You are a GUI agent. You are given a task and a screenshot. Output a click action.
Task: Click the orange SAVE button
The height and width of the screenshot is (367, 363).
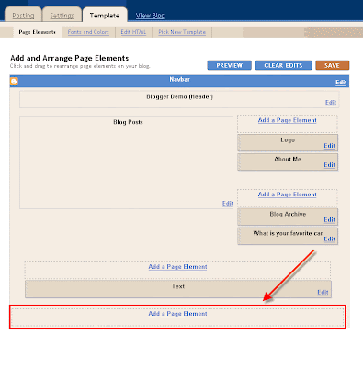(333, 65)
